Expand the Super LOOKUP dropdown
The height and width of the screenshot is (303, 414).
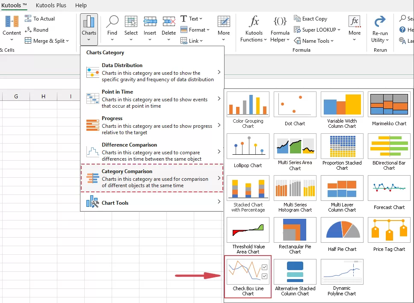(x=317, y=30)
